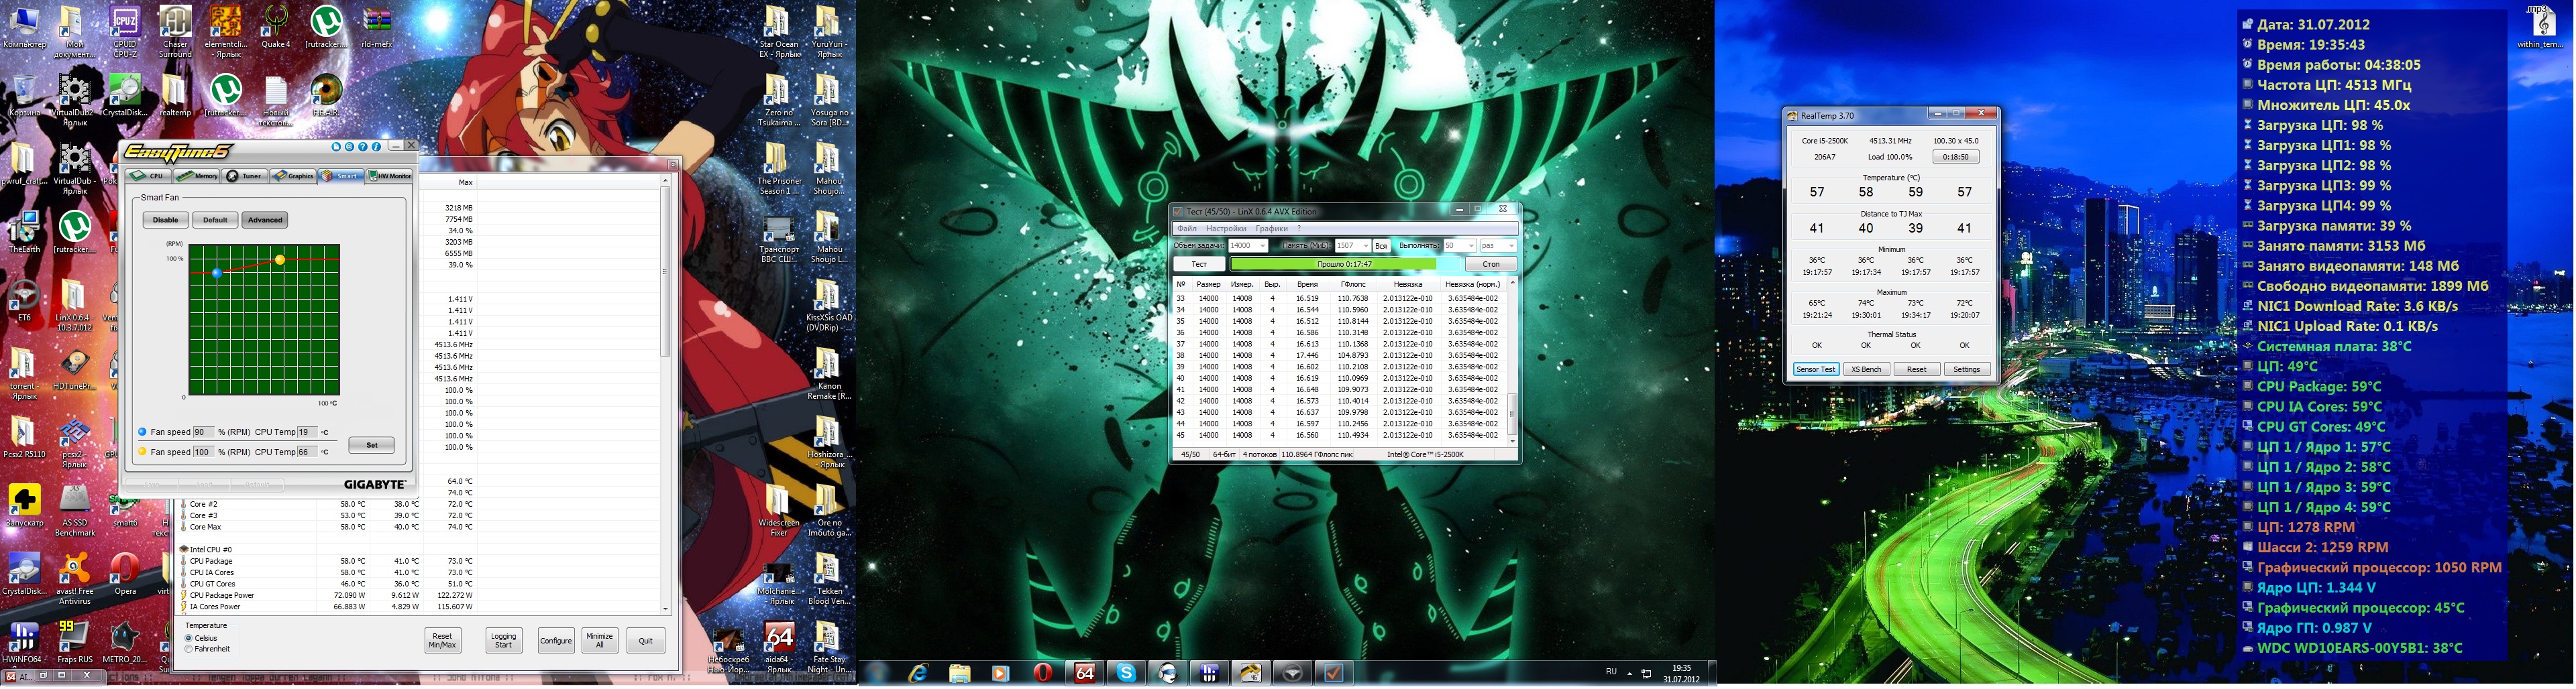Click the Skype icon in the taskbar
This screenshot has width=2576, height=689.
click(1126, 673)
